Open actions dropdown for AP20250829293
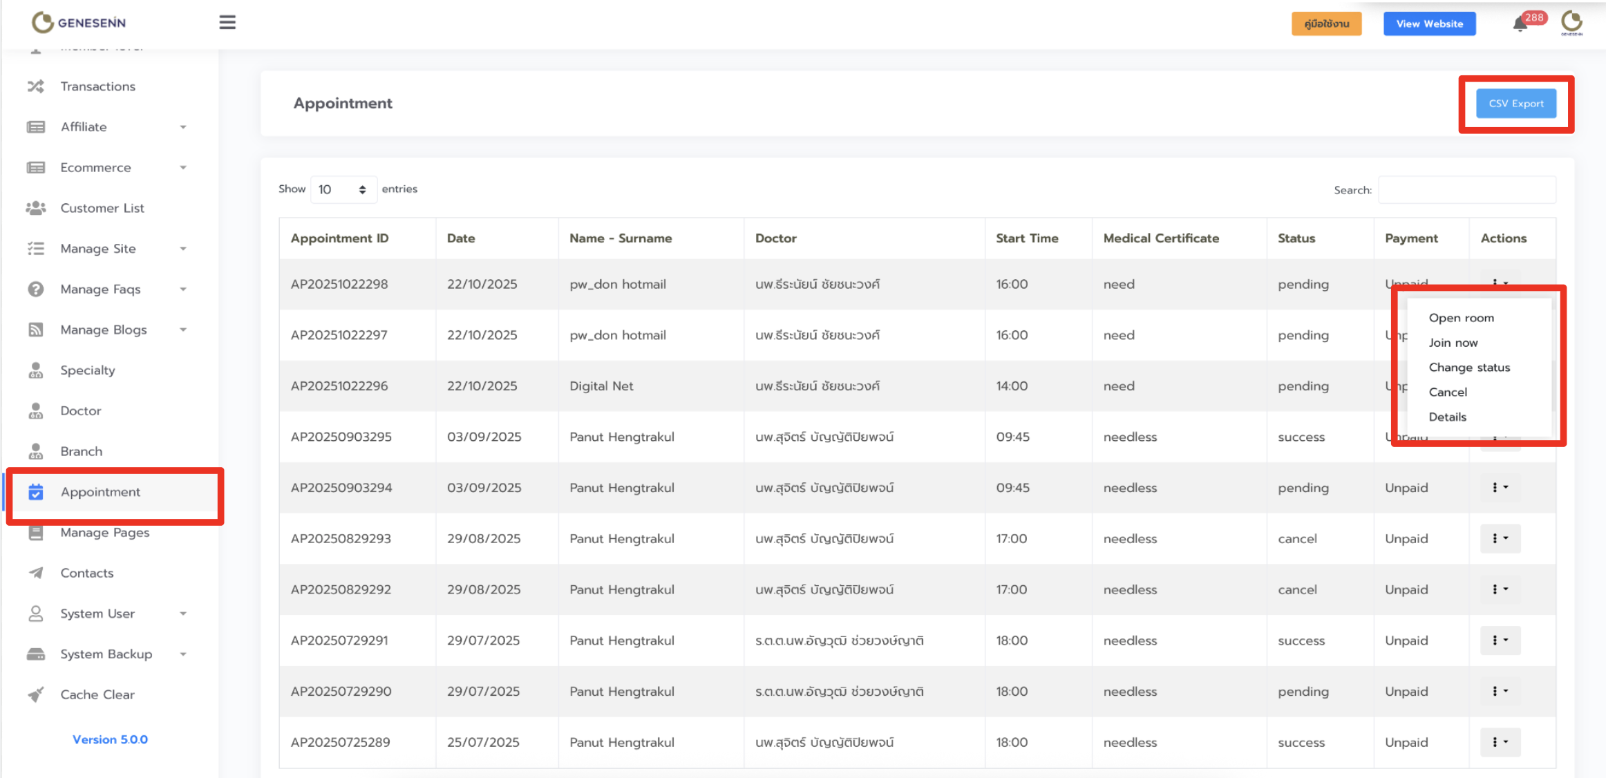The image size is (1606, 778). [1500, 538]
